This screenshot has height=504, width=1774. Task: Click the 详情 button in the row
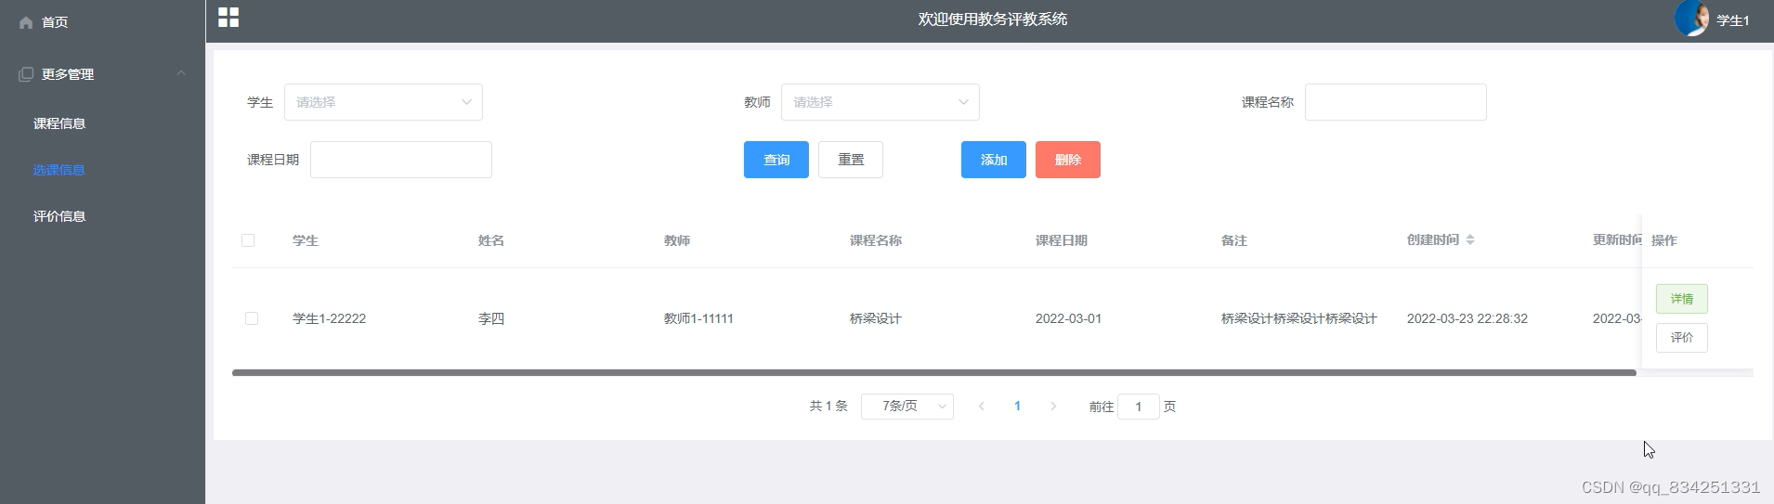pyautogui.click(x=1682, y=299)
